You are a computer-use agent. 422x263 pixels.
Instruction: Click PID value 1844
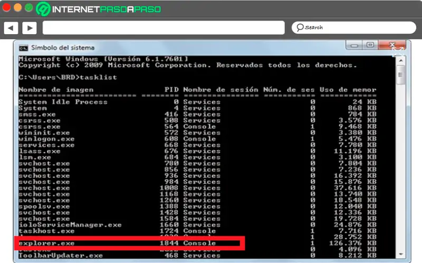169,243
